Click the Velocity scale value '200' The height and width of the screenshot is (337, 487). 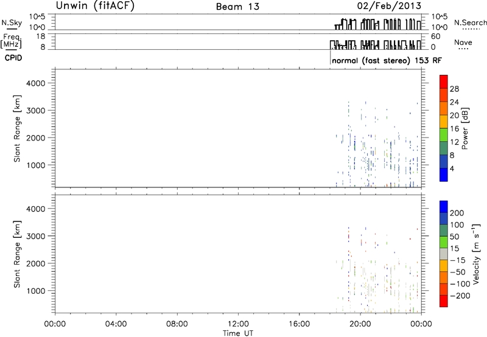(x=457, y=213)
